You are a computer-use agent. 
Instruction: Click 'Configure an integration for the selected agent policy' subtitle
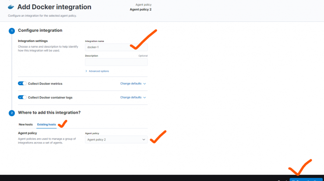coord(42,16)
